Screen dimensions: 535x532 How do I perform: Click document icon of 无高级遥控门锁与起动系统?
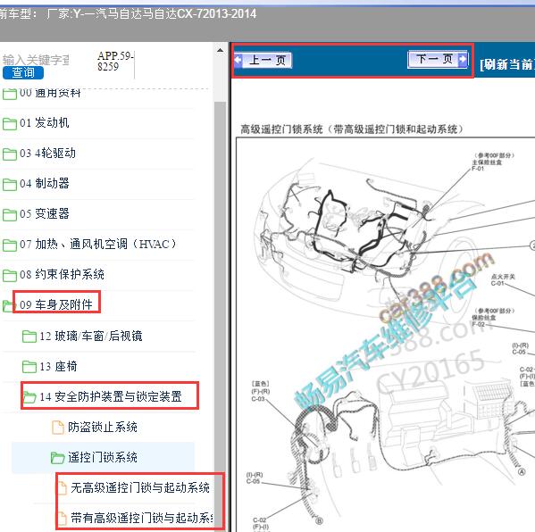tap(63, 488)
